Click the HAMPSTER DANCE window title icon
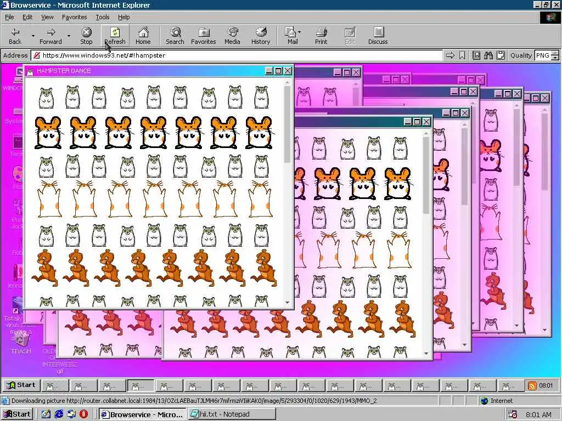This screenshot has width=562, height=421. (30, 71)
